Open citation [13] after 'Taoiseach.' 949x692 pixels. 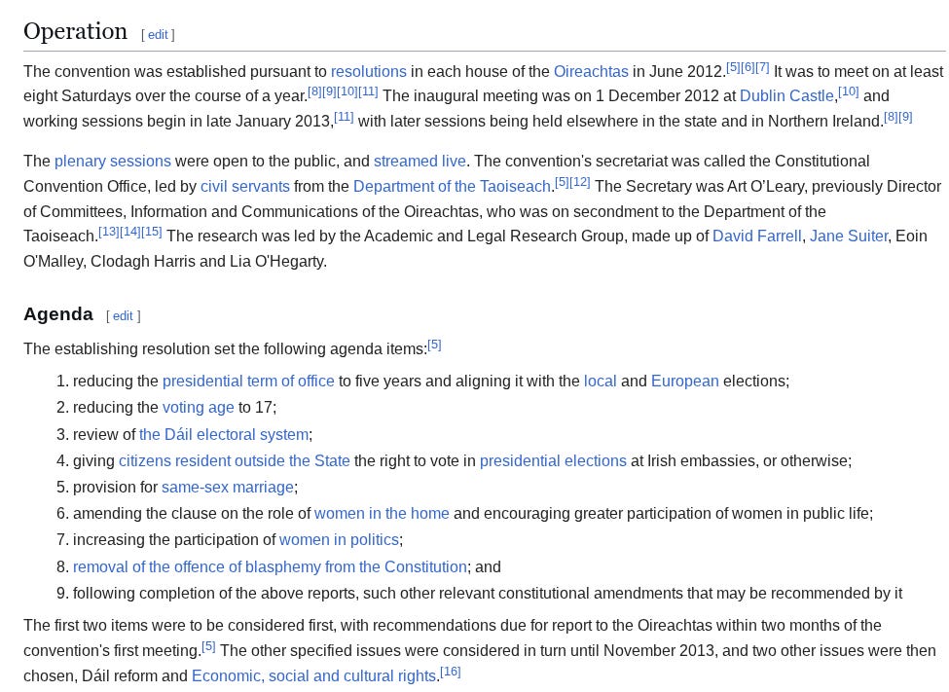[109, 232]
